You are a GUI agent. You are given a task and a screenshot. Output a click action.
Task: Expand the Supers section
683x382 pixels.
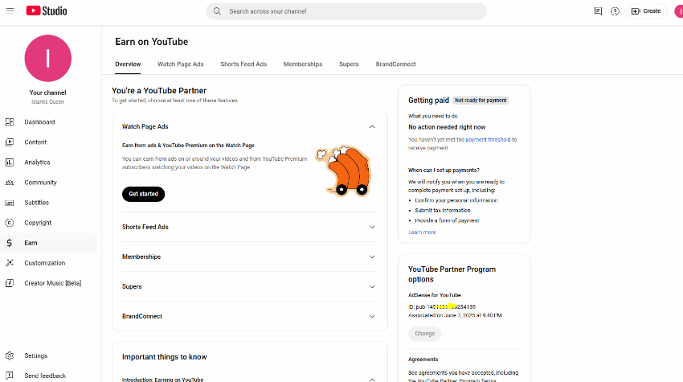(372, 286)
